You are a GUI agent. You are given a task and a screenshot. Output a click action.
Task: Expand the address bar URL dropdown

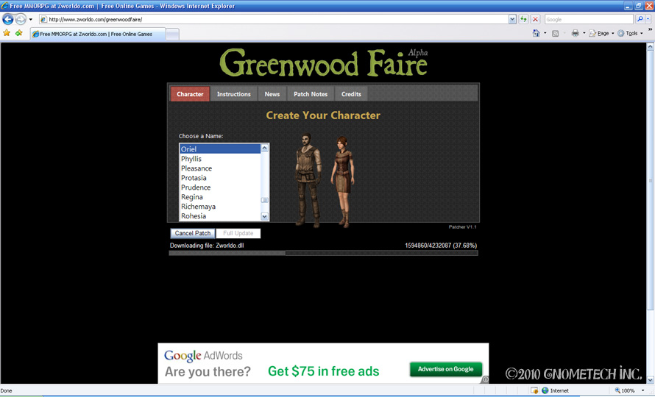tap(512, 19)
